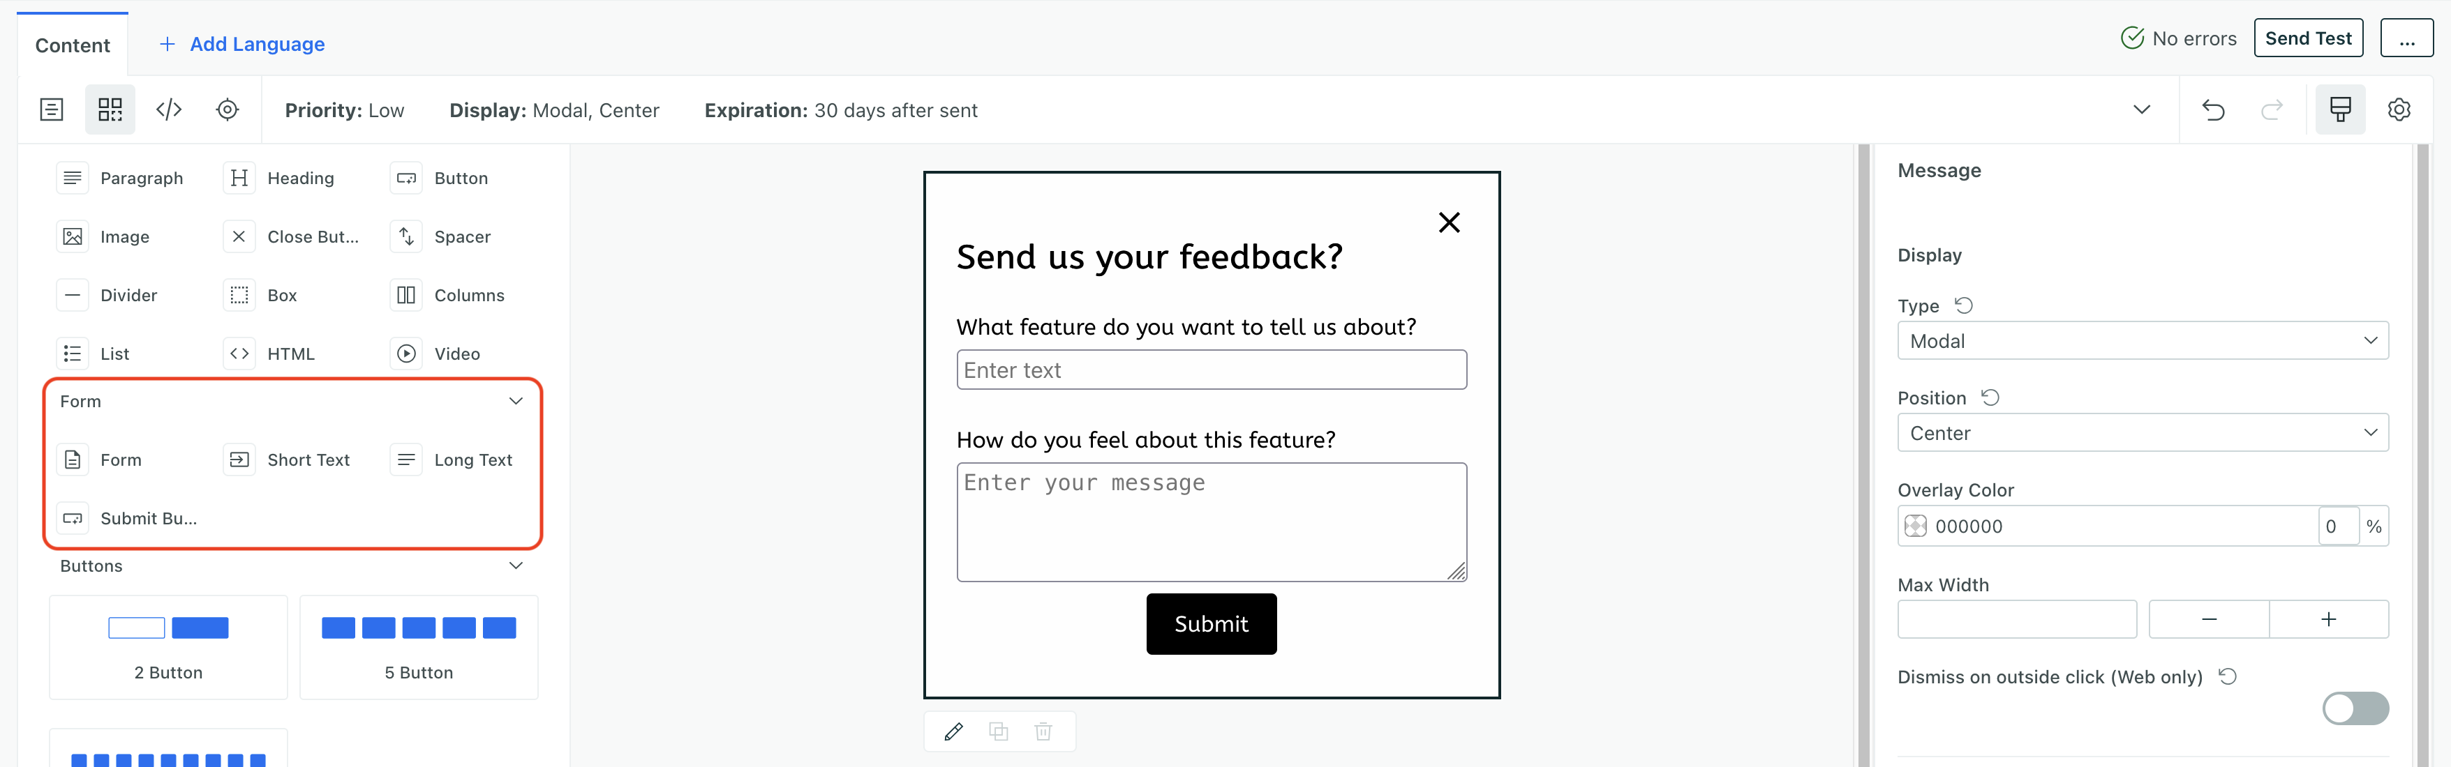
Task: Open the Position dropdown
Action: pyautogui.click(x=2142, y=432)
